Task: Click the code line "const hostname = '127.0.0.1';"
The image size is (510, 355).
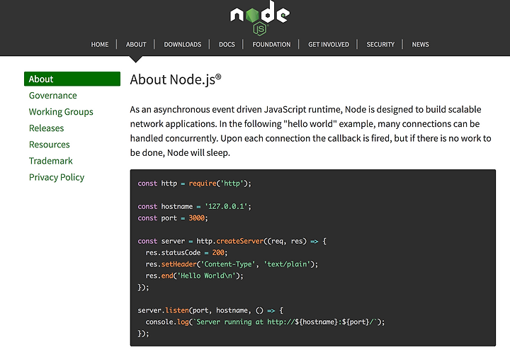Action: pos(195,207)
